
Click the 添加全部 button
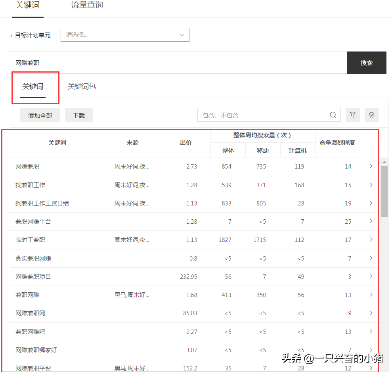(40, 115)
